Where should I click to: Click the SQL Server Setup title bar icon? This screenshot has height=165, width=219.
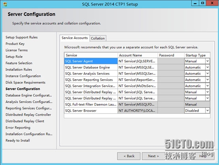[x=5, y=4]
